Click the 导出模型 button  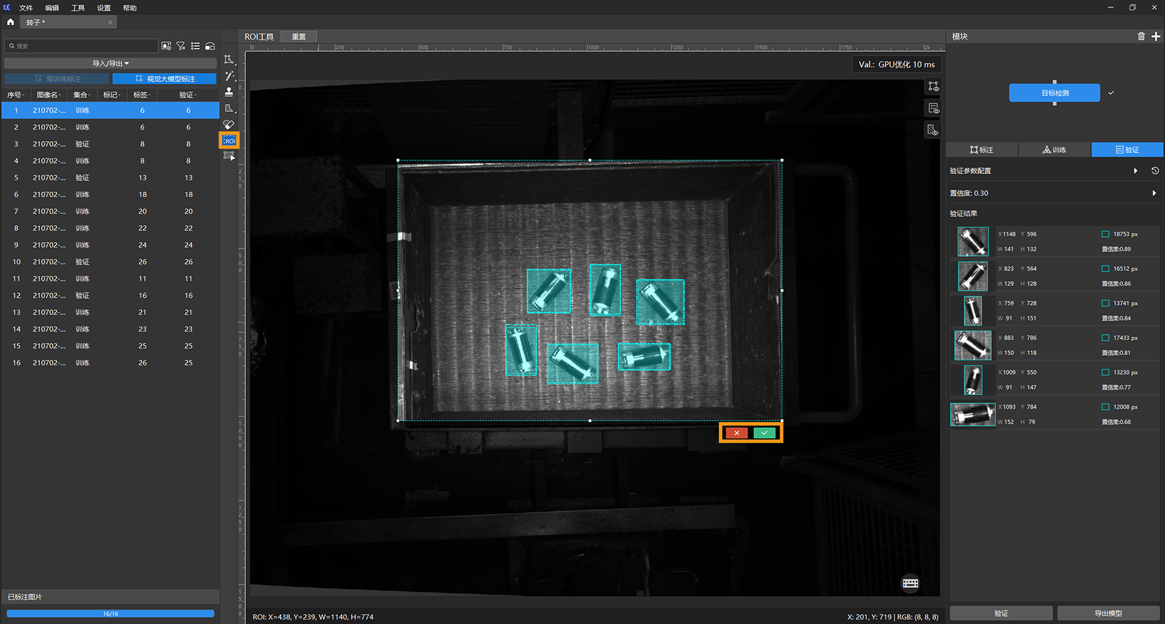(x=1107, y=613)
